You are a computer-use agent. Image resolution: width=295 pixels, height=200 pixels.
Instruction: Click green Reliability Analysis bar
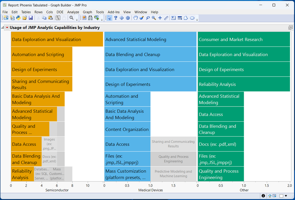(244, 84)
